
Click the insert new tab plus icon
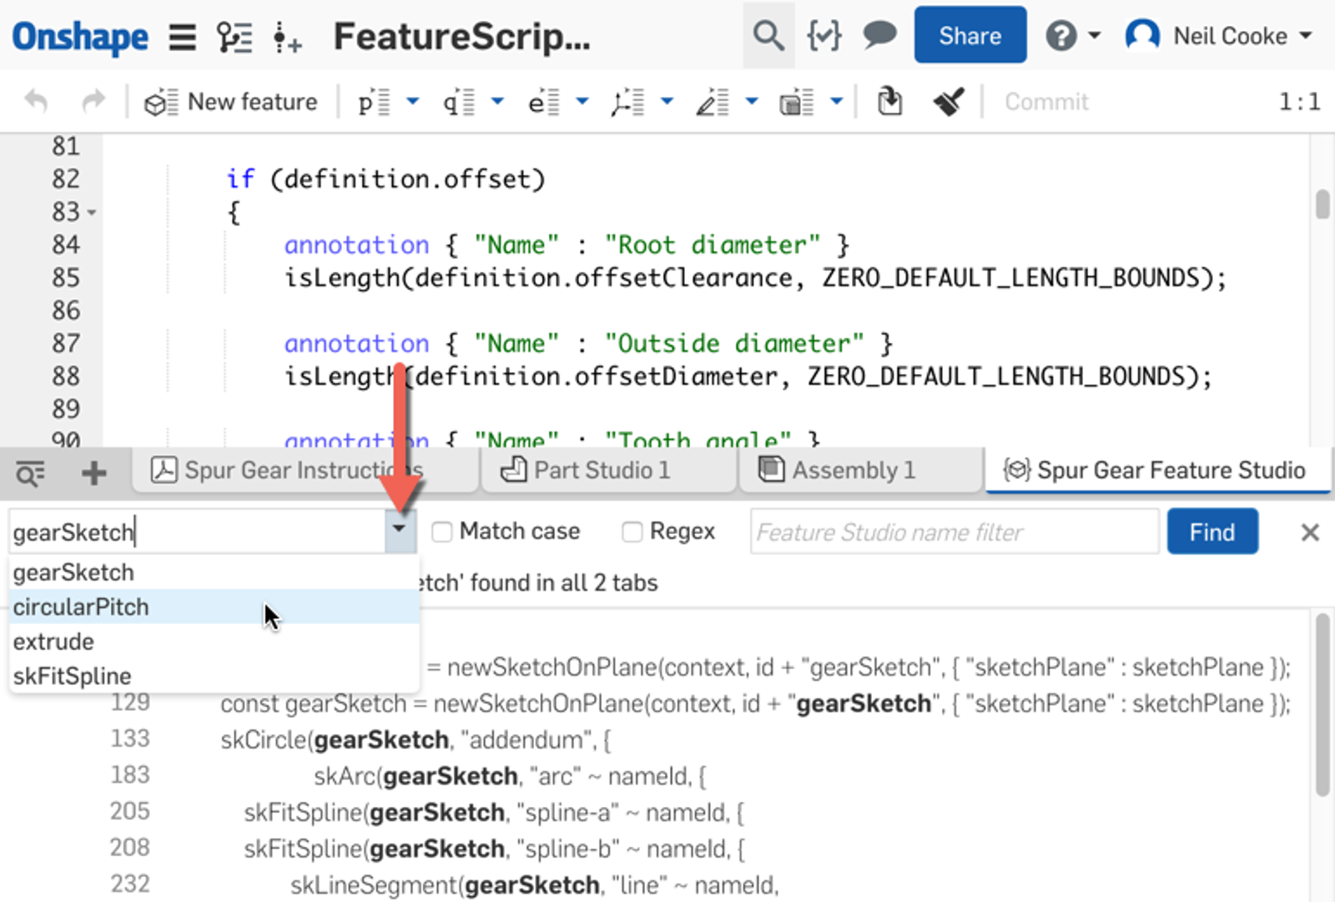click(94, 473)
